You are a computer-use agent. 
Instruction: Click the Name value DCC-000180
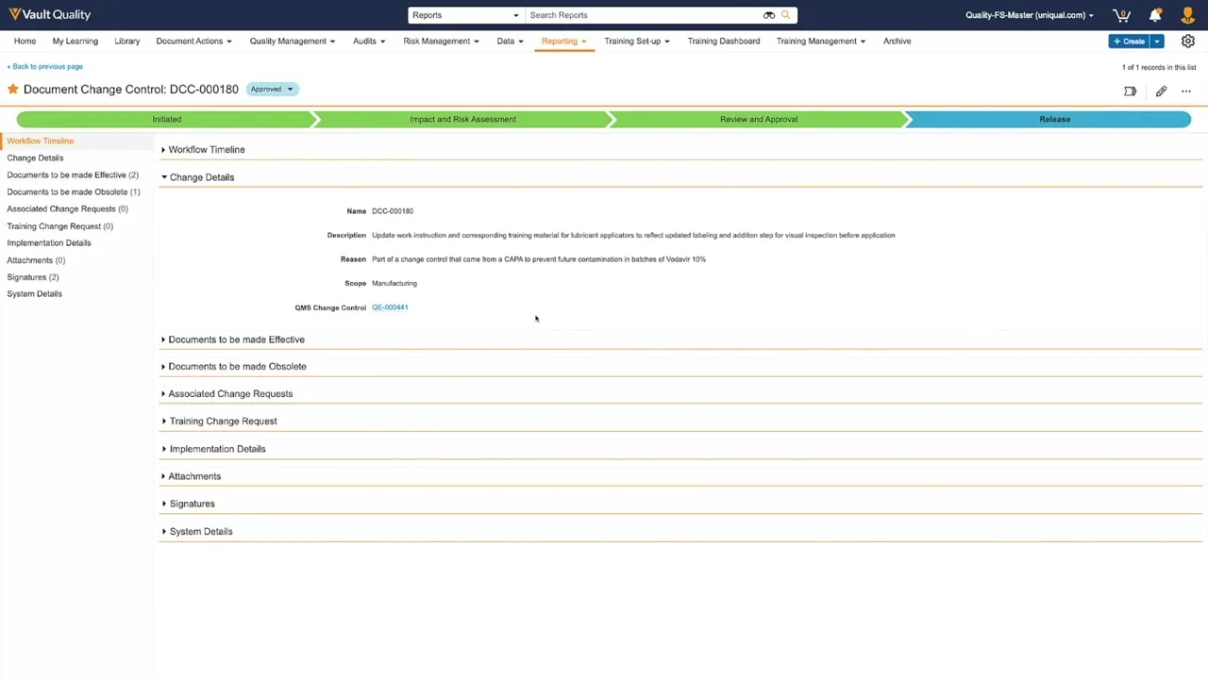(x=393, y=211)
